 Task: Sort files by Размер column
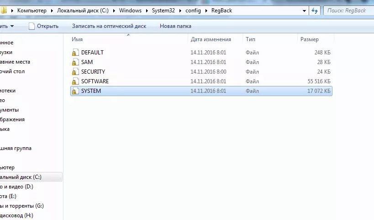(x=309, y=39)
